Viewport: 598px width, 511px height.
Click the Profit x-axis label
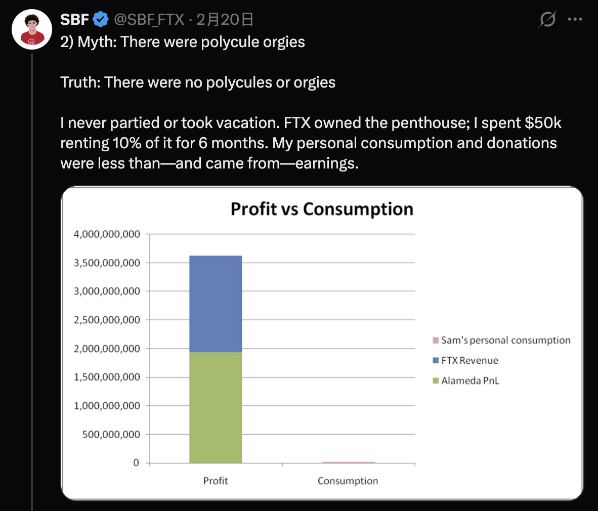click(216, 481)
